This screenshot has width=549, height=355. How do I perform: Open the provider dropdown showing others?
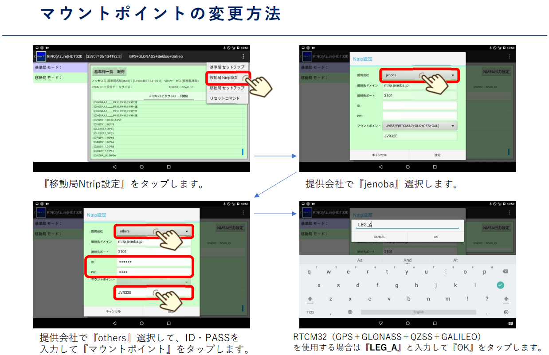(153, 231)
